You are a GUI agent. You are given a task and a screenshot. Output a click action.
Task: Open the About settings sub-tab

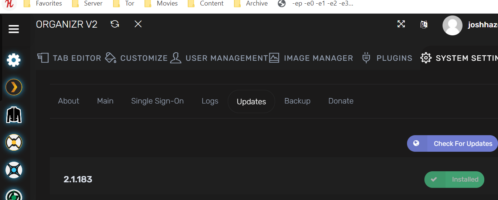[69, 101]
